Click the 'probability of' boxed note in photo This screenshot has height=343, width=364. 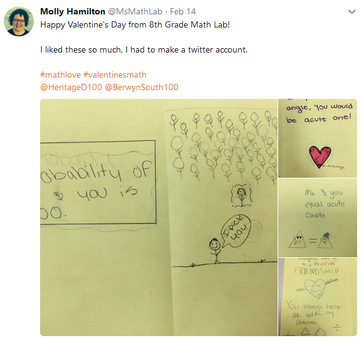[98, 182]
